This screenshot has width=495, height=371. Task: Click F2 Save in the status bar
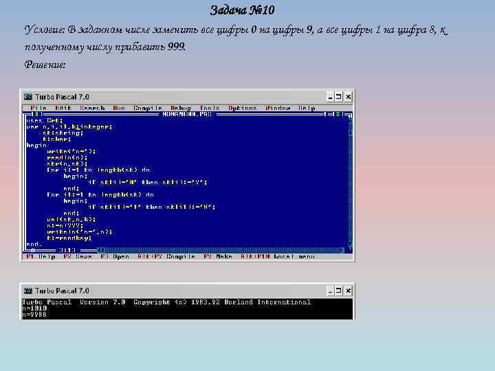[x=78, y=256]
